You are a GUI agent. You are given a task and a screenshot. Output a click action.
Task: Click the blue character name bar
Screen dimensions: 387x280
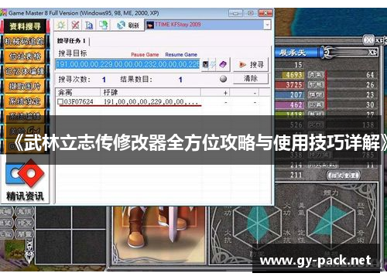tap(298, 53)
